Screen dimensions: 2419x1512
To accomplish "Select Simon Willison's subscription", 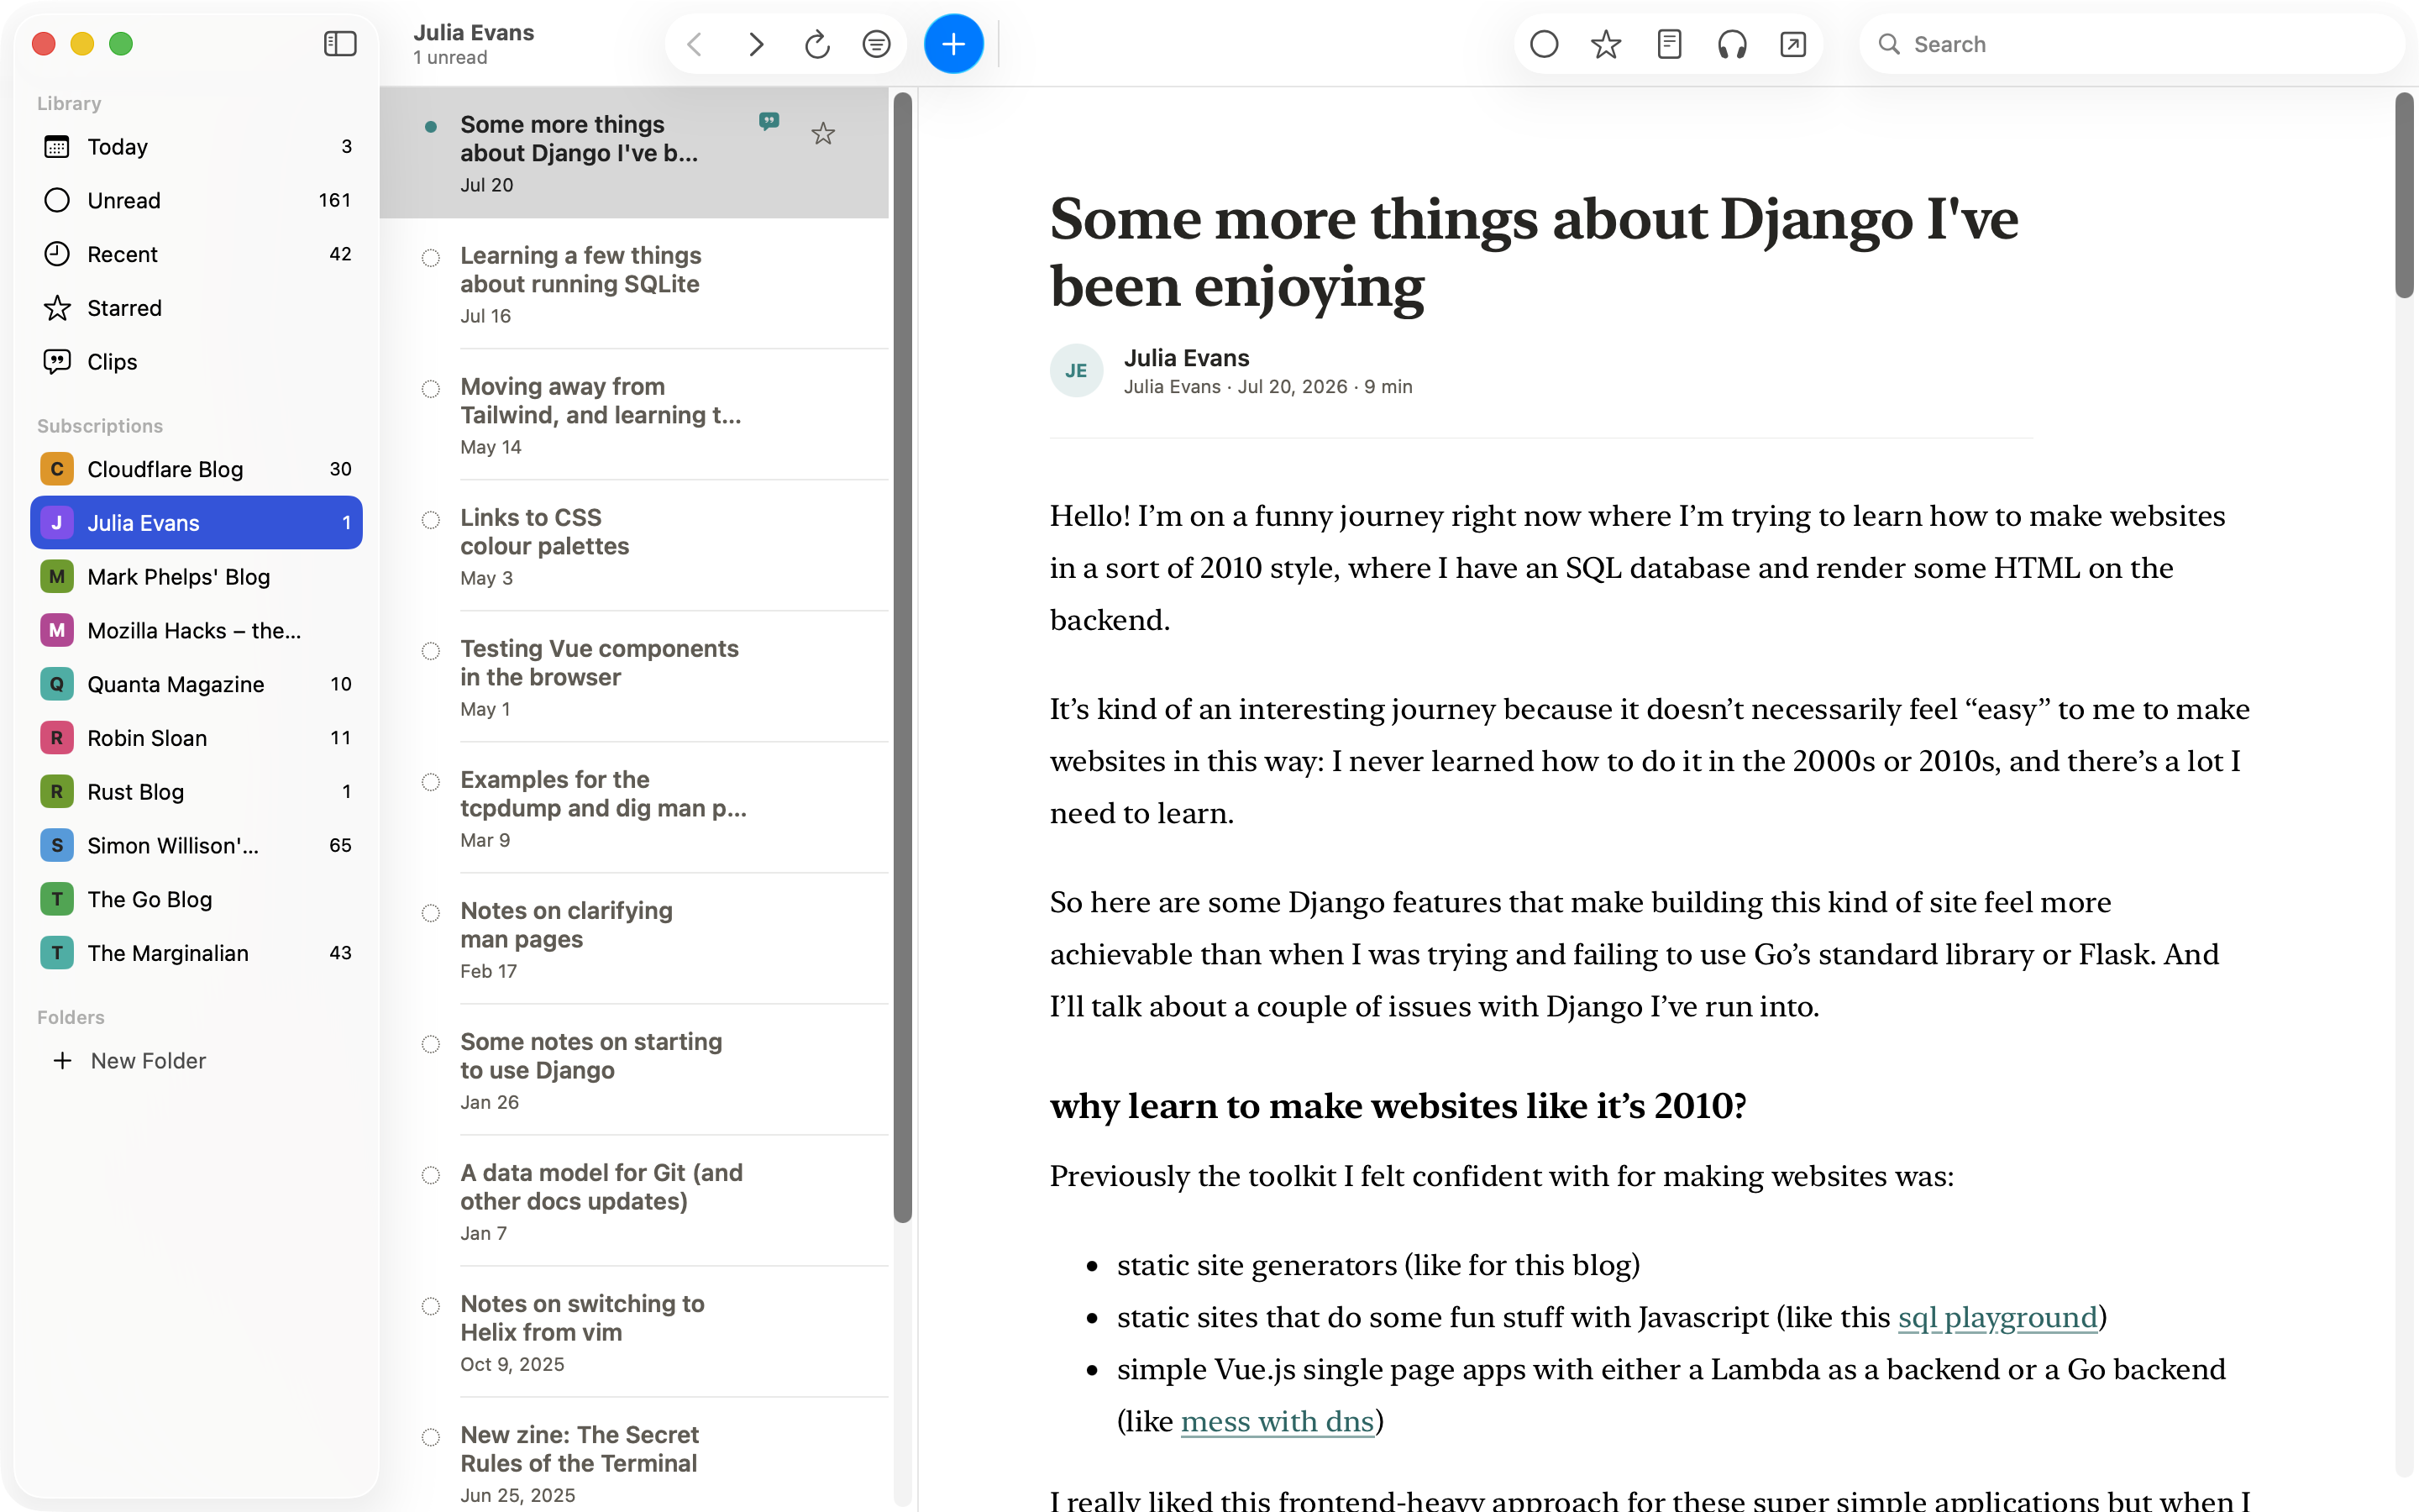I will 197,846.
